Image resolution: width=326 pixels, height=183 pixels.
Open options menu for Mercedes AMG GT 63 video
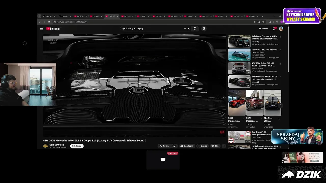[x=280, y=77]
